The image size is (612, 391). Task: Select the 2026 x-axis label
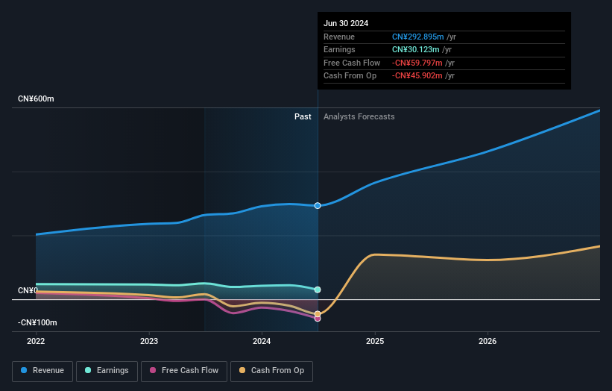488,342
